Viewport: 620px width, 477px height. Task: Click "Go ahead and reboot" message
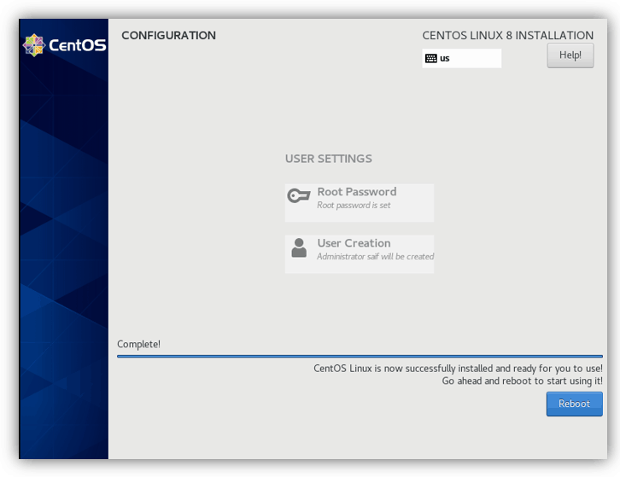523,381
